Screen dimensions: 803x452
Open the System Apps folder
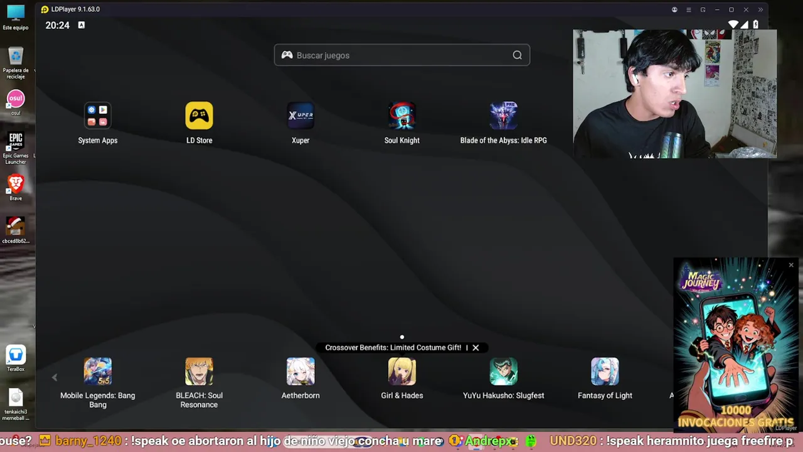[x=98, y=116]
